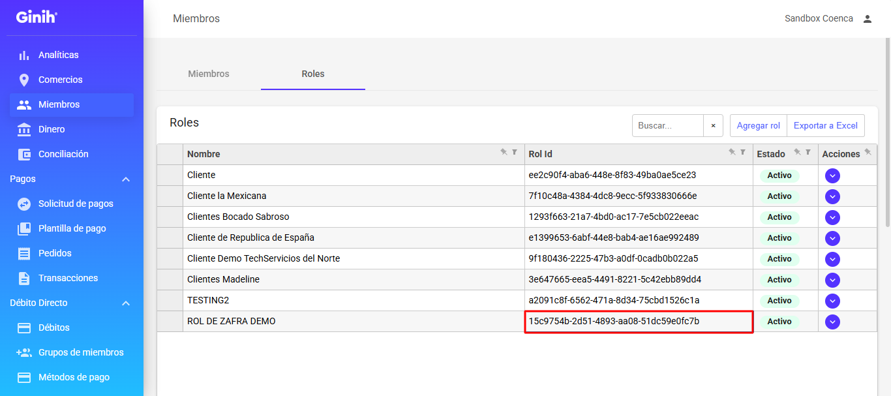Sort by the Estado column header
The height and width of the screenshot is (396, 891).
(x=771, y=154)
